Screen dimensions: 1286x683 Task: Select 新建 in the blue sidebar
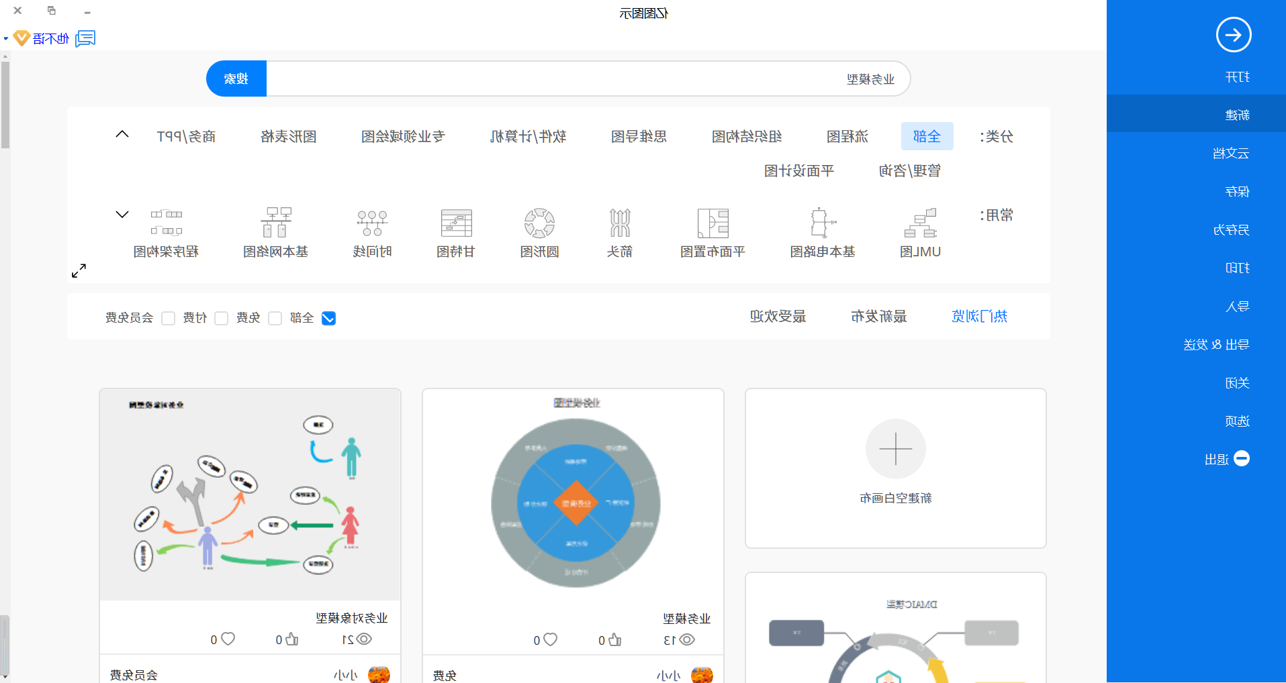(x=1237, y=115)
